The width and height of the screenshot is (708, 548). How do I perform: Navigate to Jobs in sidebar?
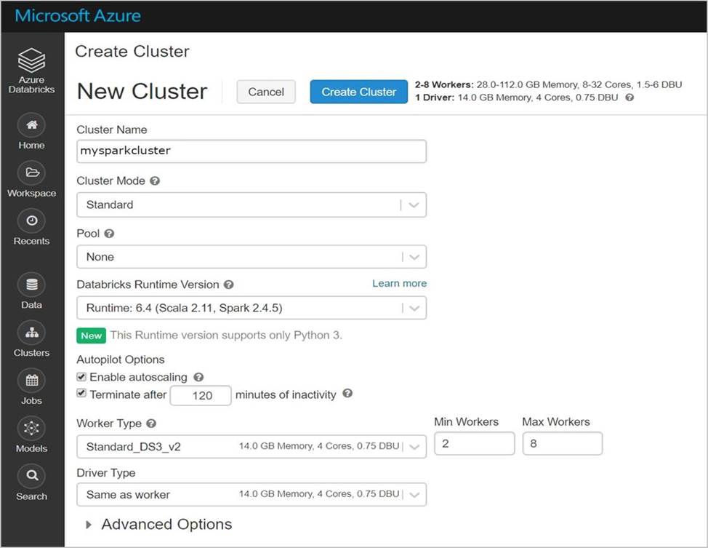click(x=31, y=381)
